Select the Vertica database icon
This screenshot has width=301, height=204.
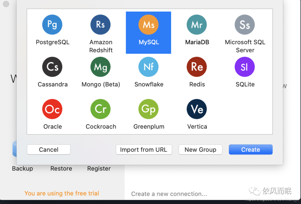(196, 109)
